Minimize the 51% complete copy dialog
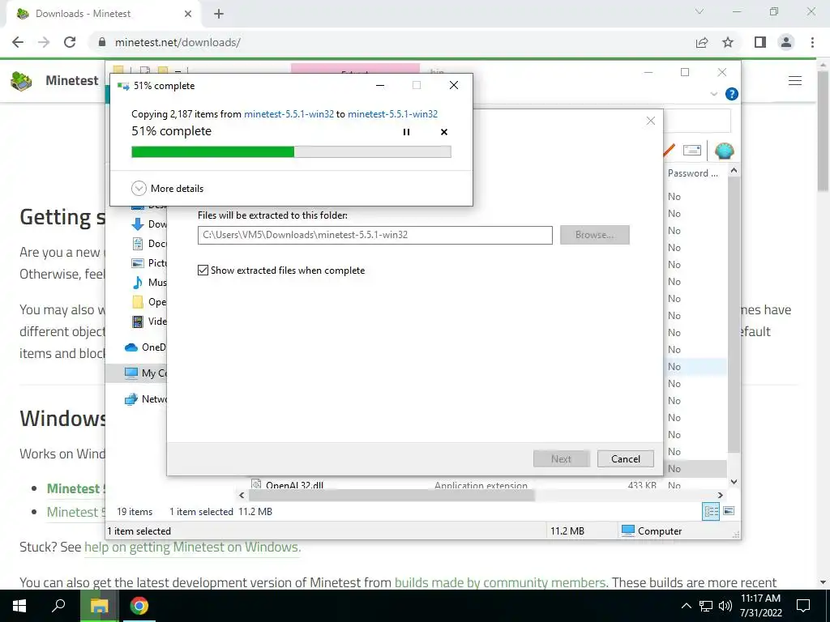The width and height of the screenshot is (830, 622). click(380, 85)
